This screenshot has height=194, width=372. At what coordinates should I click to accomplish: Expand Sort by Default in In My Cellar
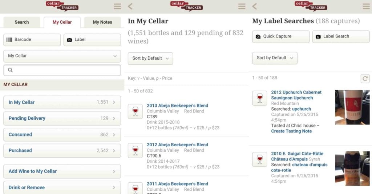point(150,58)
